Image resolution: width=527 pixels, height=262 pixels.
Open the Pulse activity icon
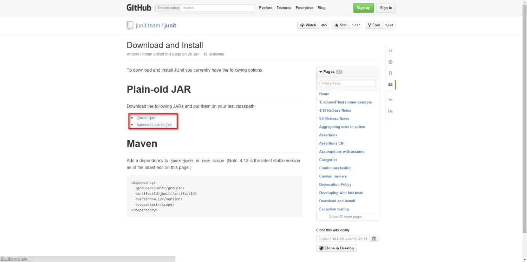[390, 100]
